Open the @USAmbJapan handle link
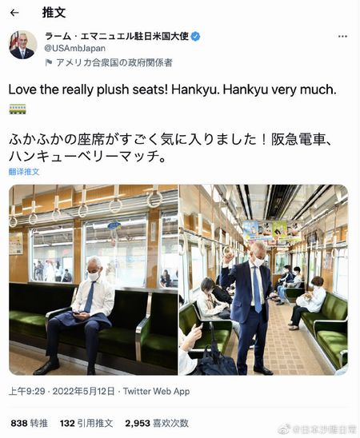The image size is (360, 438). coord(75,48)
